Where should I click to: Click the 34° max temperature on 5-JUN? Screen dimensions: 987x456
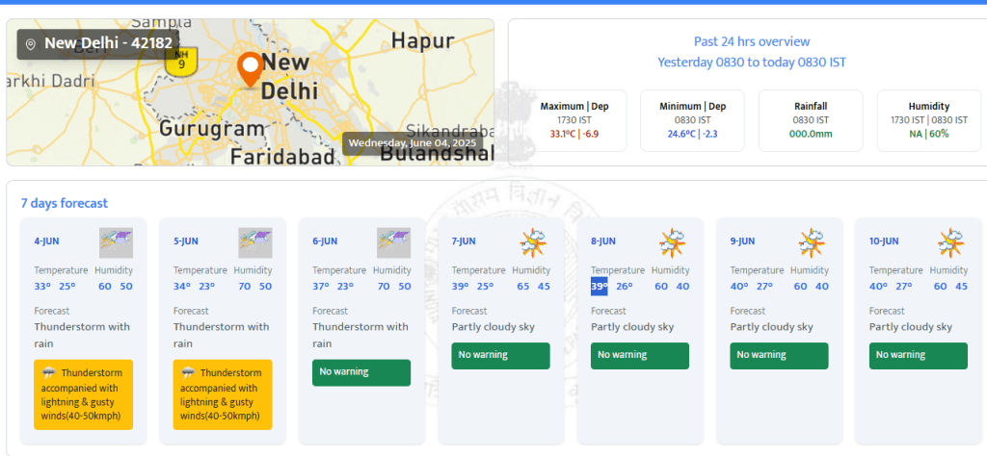[181, 287]
